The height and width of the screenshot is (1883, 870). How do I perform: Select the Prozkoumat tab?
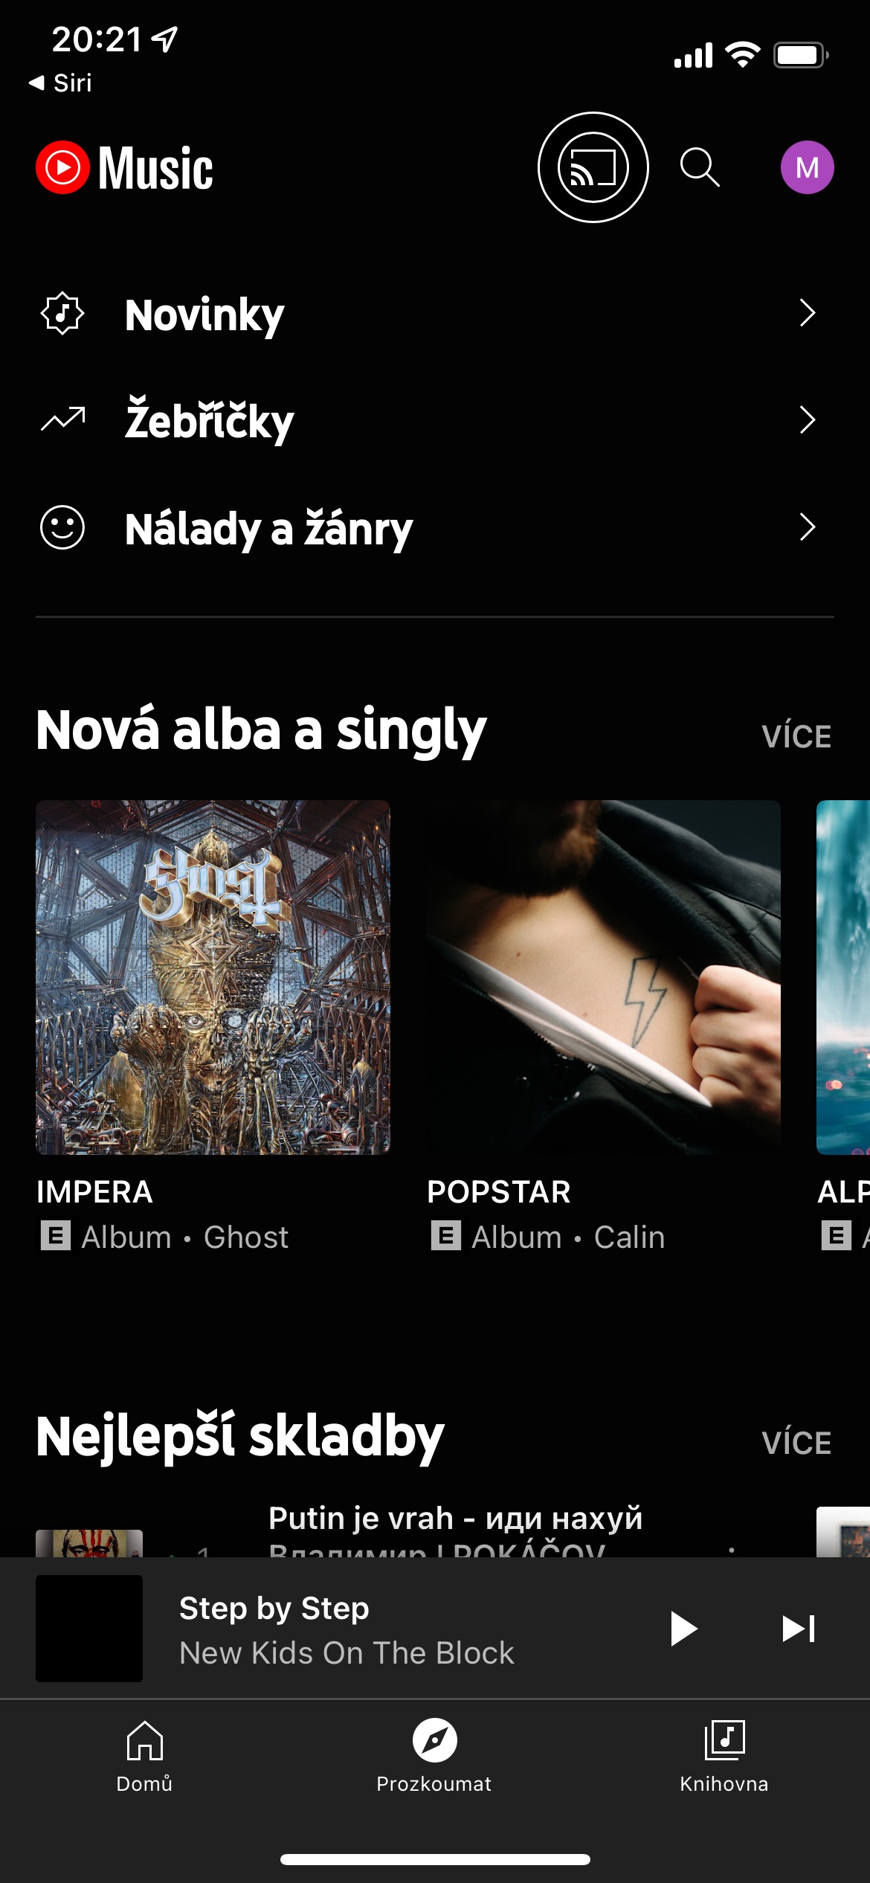click(x=434, y=1757)
